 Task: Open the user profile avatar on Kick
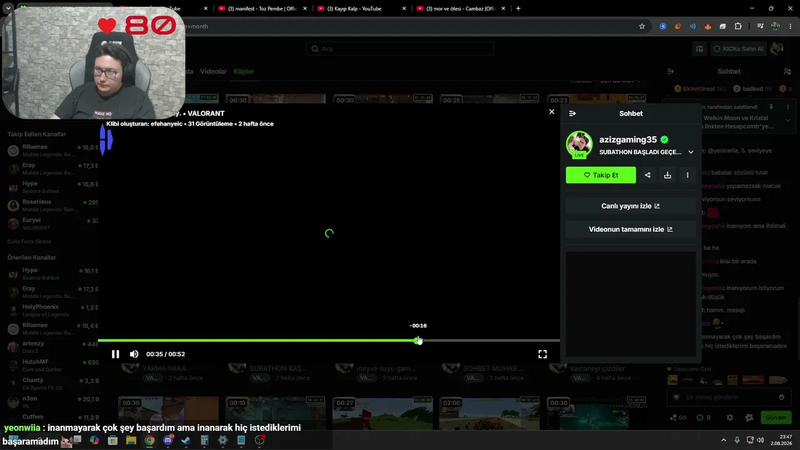coord(777,49)
